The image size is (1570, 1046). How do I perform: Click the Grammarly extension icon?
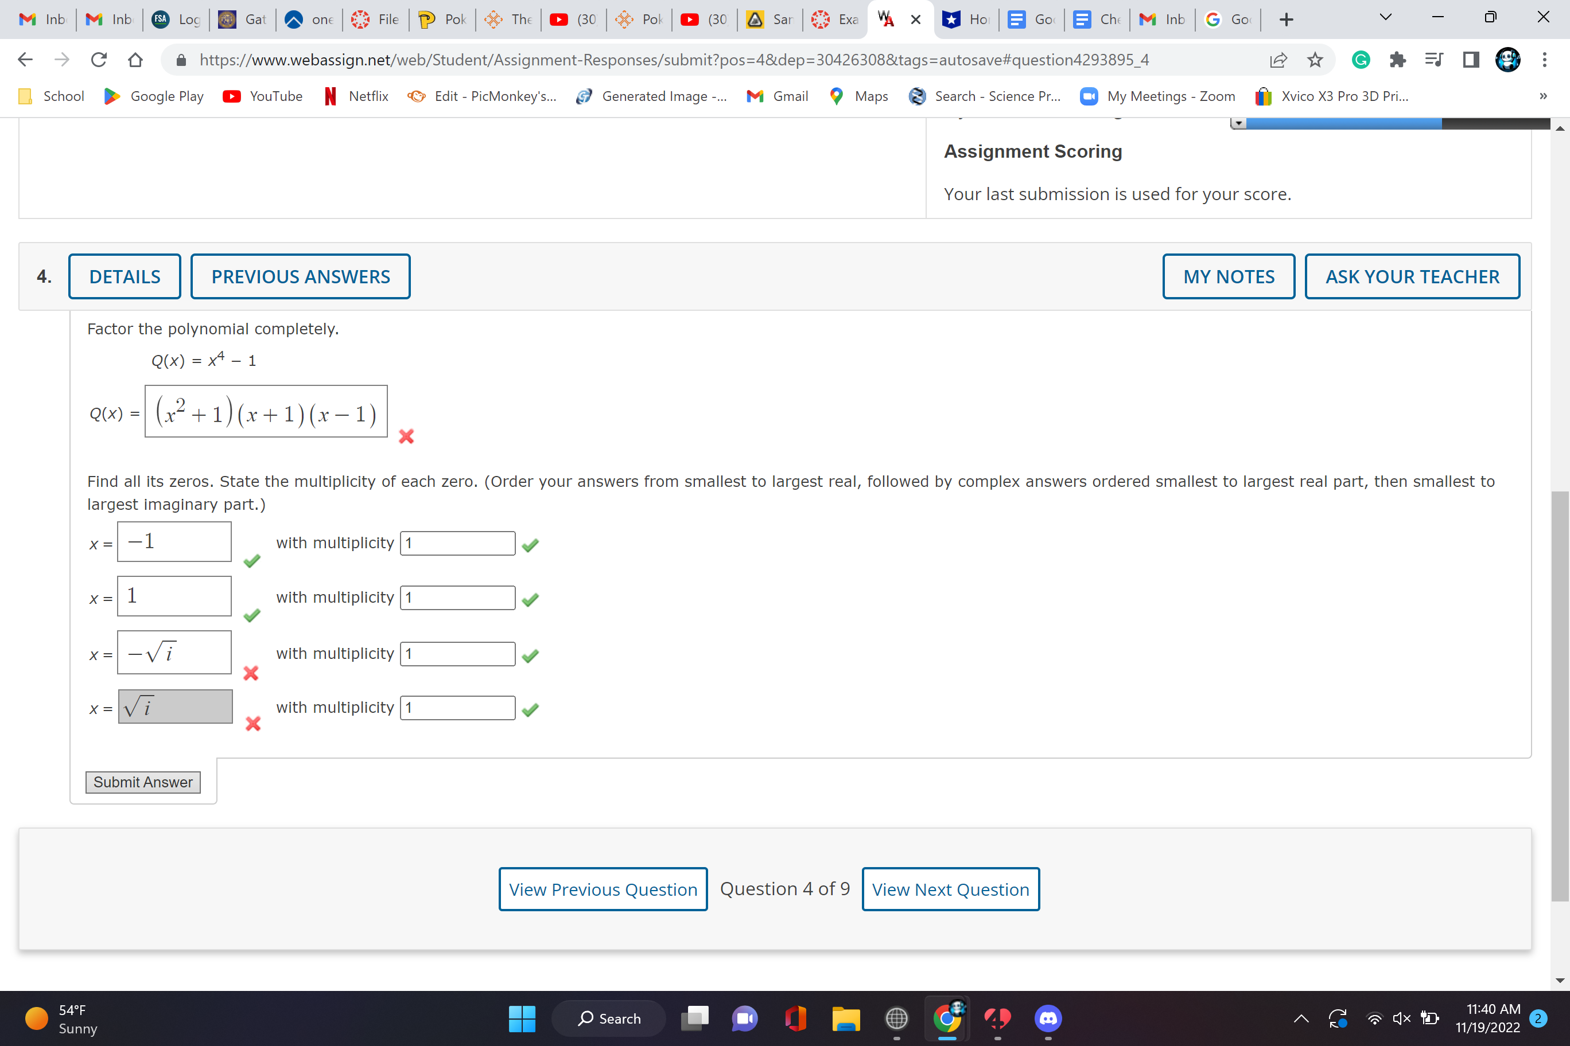pyautogui.click(x=1361, y=60)
